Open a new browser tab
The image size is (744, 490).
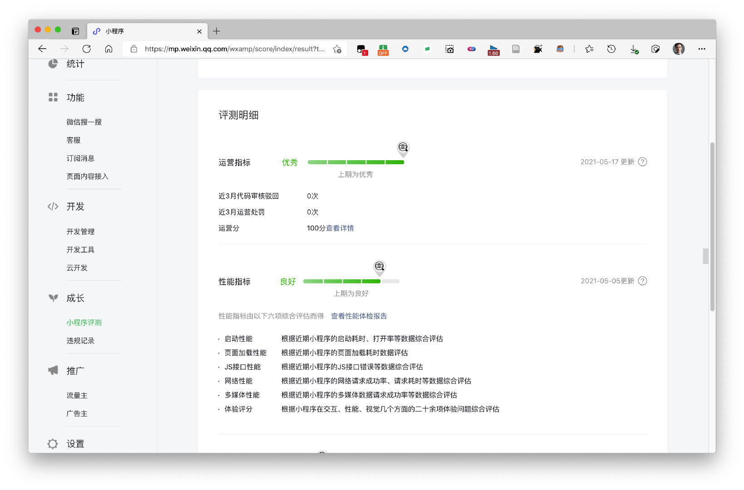click(x=217, y=31)
